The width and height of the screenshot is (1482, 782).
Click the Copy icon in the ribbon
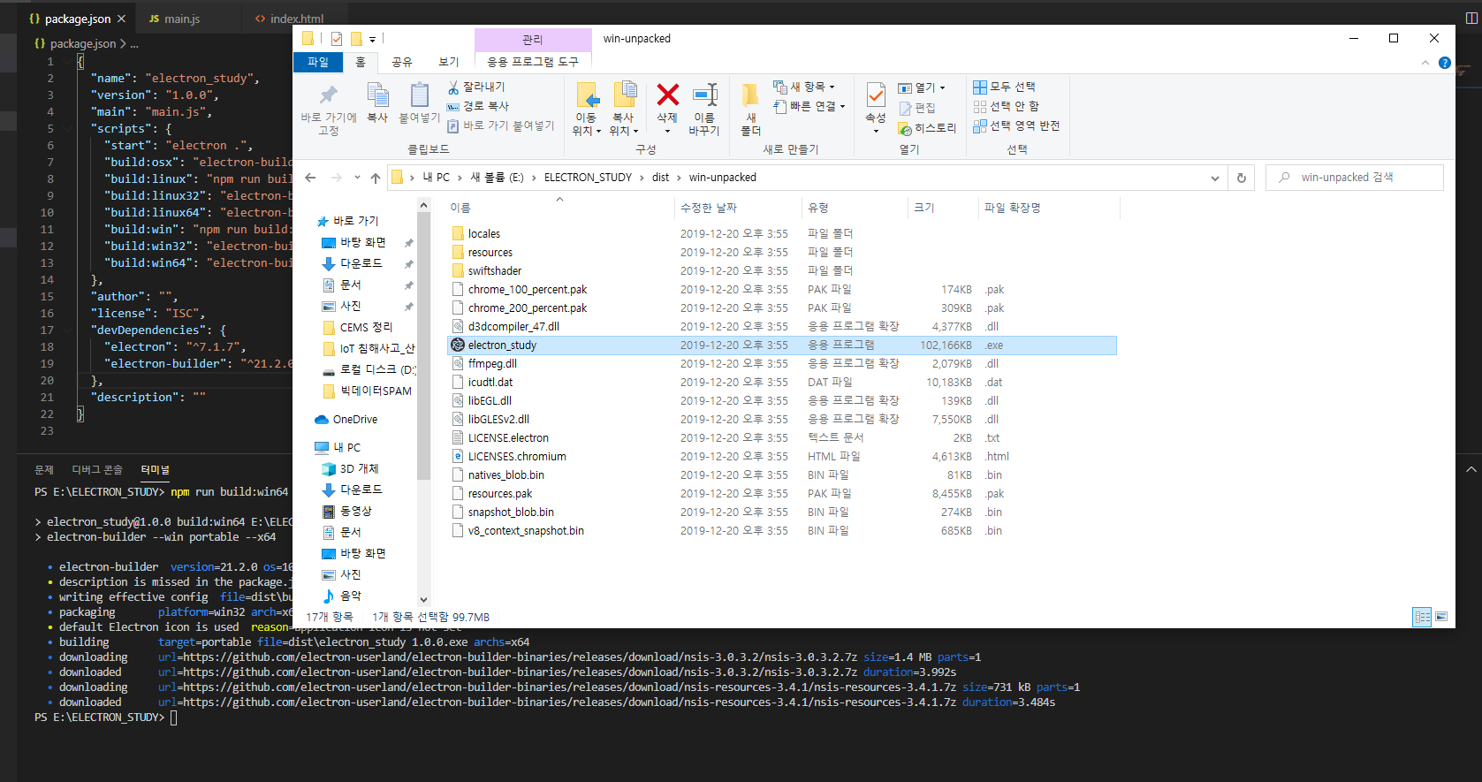point(377,95)
